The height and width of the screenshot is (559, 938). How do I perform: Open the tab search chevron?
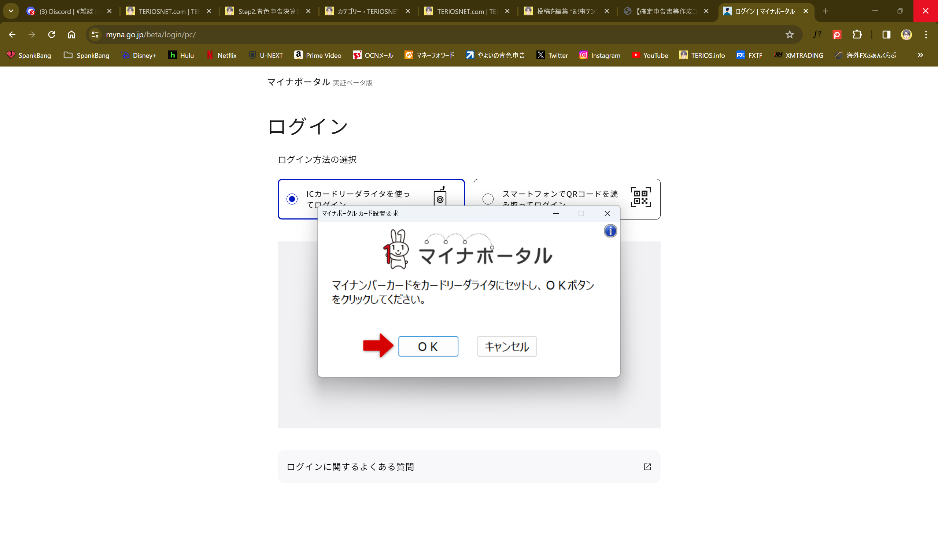tap(11, 11)
